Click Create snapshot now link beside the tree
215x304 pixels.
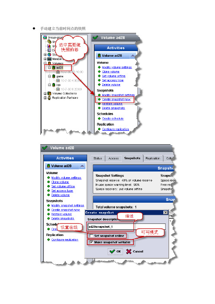click(x=116, y=100)
